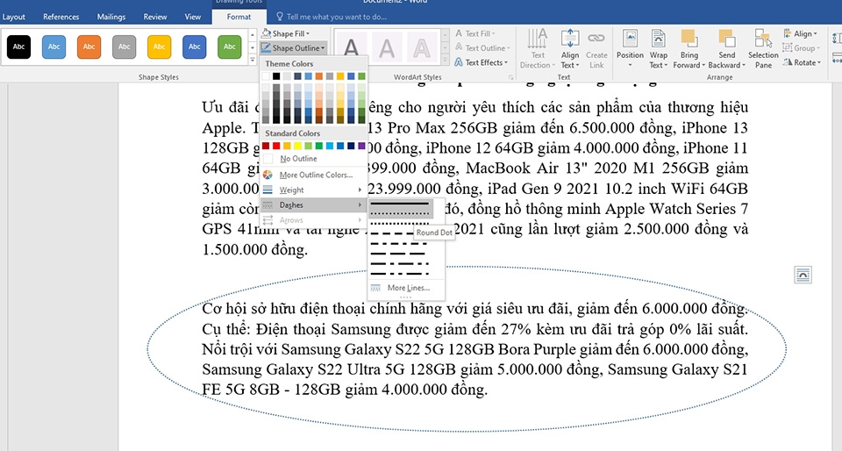This screenshot has width=842, height=451.
Task: Click the Bring Forward icon
Action: [689, 38]
